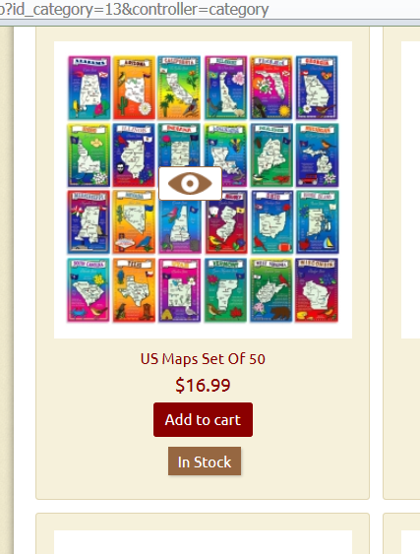The width and height of the screenshot is (420, 554).
Task: Add US Maps Set to cart
Action: point(203,419)
